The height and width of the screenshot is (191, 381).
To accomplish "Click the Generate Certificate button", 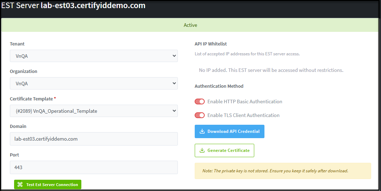I will 225,150.
